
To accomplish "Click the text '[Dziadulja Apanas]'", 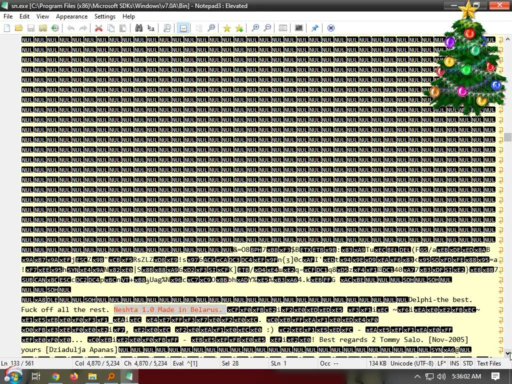I will point(81,349).
